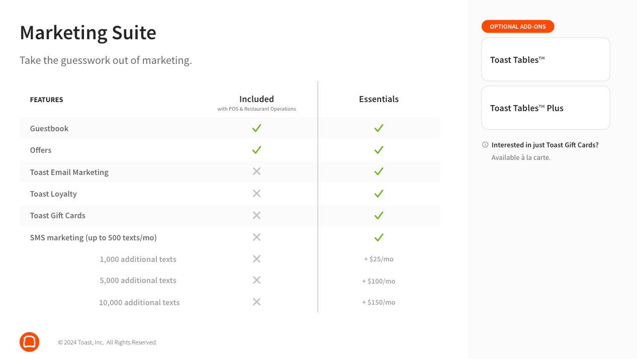Viewport: 637px width, 359px height.
Task: Click SMS marketing checkmark in Essentials column
Action: coord(379,237)
